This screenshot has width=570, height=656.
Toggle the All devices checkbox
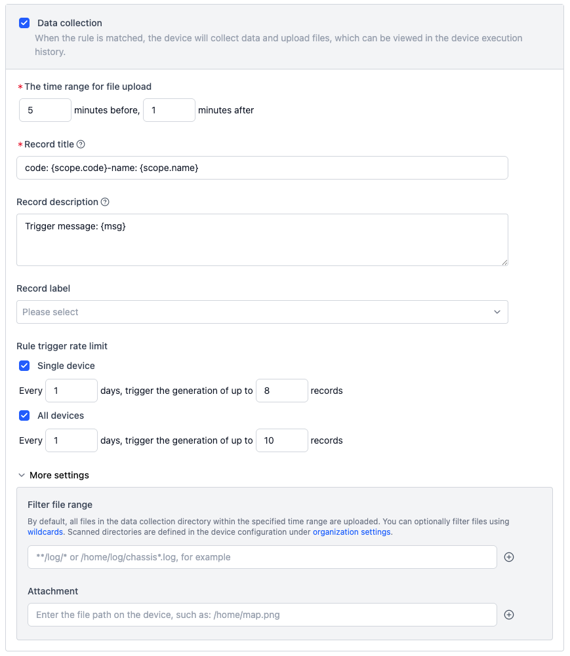pyautogui.click(x=24, y=415)
